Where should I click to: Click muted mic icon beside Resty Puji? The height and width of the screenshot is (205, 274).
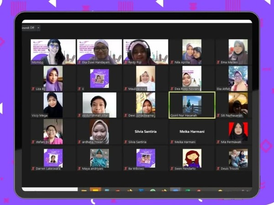coord(126,62)
